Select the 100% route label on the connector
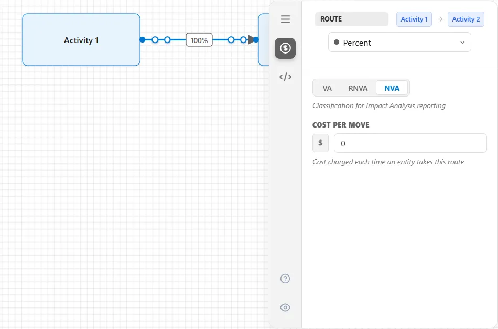The height and width of the screenshot is (329, 498). 199,40
